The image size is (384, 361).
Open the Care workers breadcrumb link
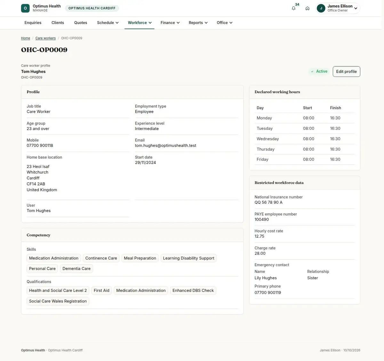pyautogui.click(x=45, y=38)
